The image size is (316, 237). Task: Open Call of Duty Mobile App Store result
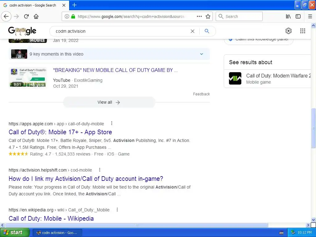pos(60,132)
